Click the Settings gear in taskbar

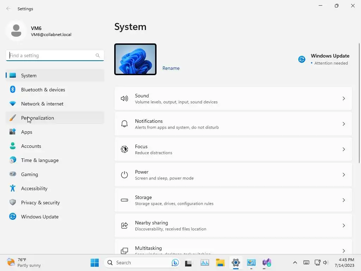pos(236,263)
